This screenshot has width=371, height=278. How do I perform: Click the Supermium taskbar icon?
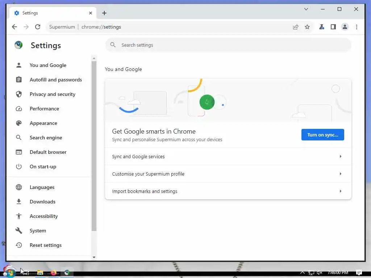67,273
